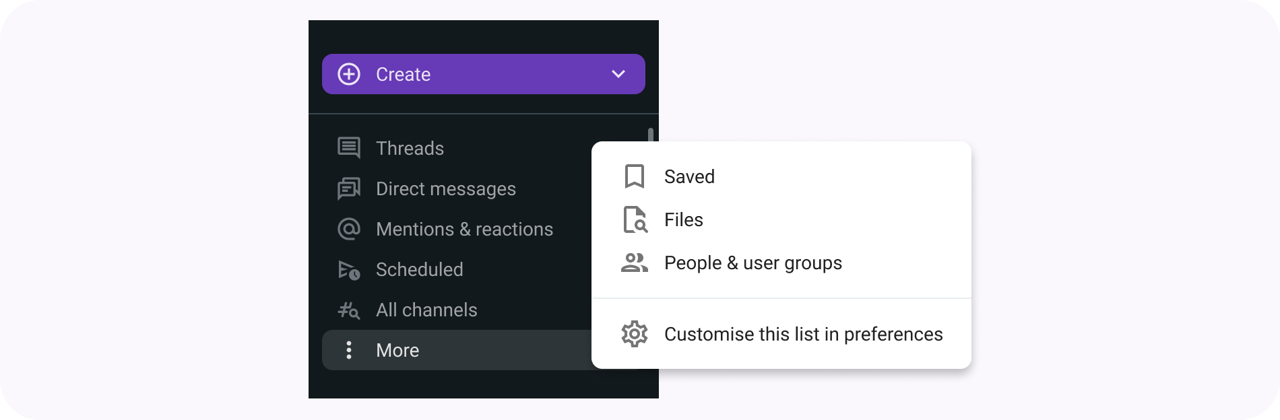Viewport: 1280px width, 420px height.
Task: Click the All channels hash-search icon
Action: pyautogui.click(x=349, y=310)
